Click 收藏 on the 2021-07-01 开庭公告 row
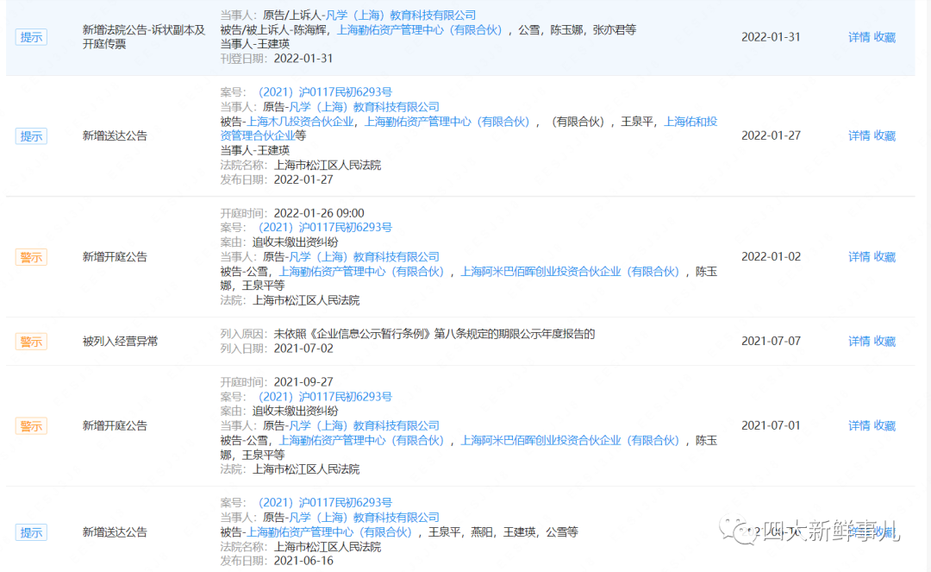 point(884,426)
